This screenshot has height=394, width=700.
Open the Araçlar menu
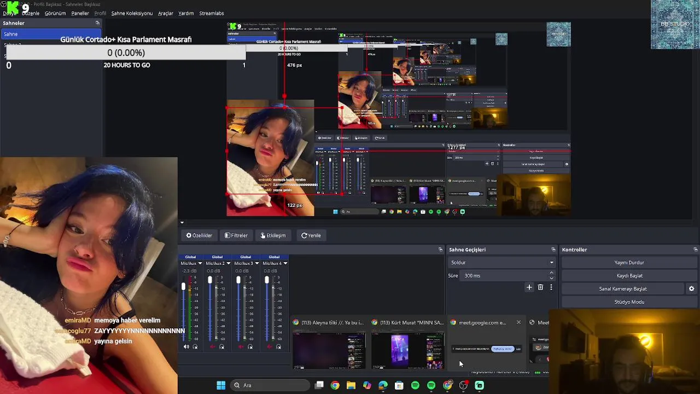[x=166, y=13]
